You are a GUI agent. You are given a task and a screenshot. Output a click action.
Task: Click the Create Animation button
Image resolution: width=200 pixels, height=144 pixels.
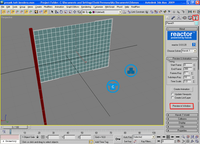click(x=182, y=89)
